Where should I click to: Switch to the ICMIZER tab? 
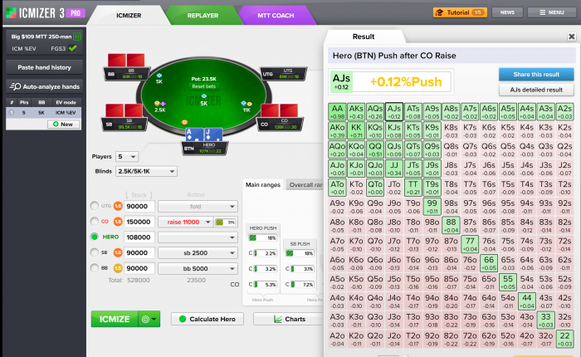(x=129, y=16)
